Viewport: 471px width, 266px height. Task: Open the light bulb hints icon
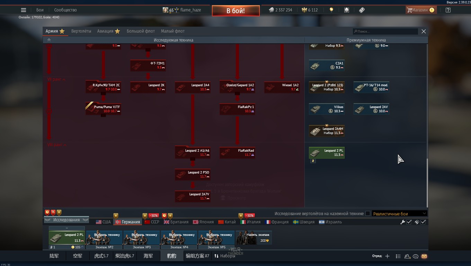[x=331, y=10]
